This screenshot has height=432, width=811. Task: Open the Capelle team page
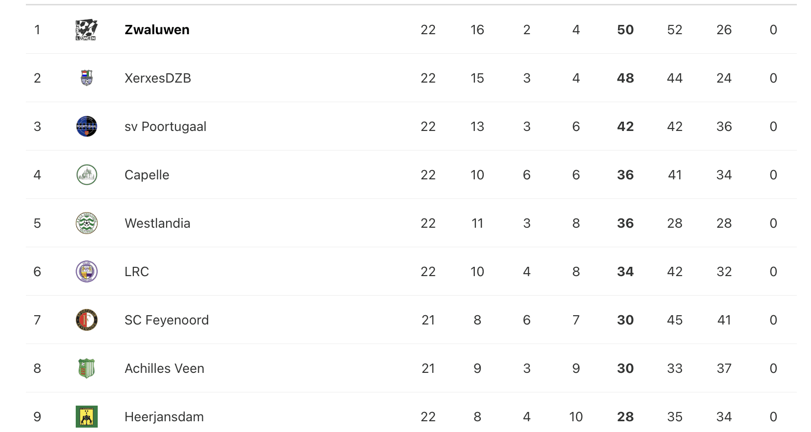[x=147, y=175]
